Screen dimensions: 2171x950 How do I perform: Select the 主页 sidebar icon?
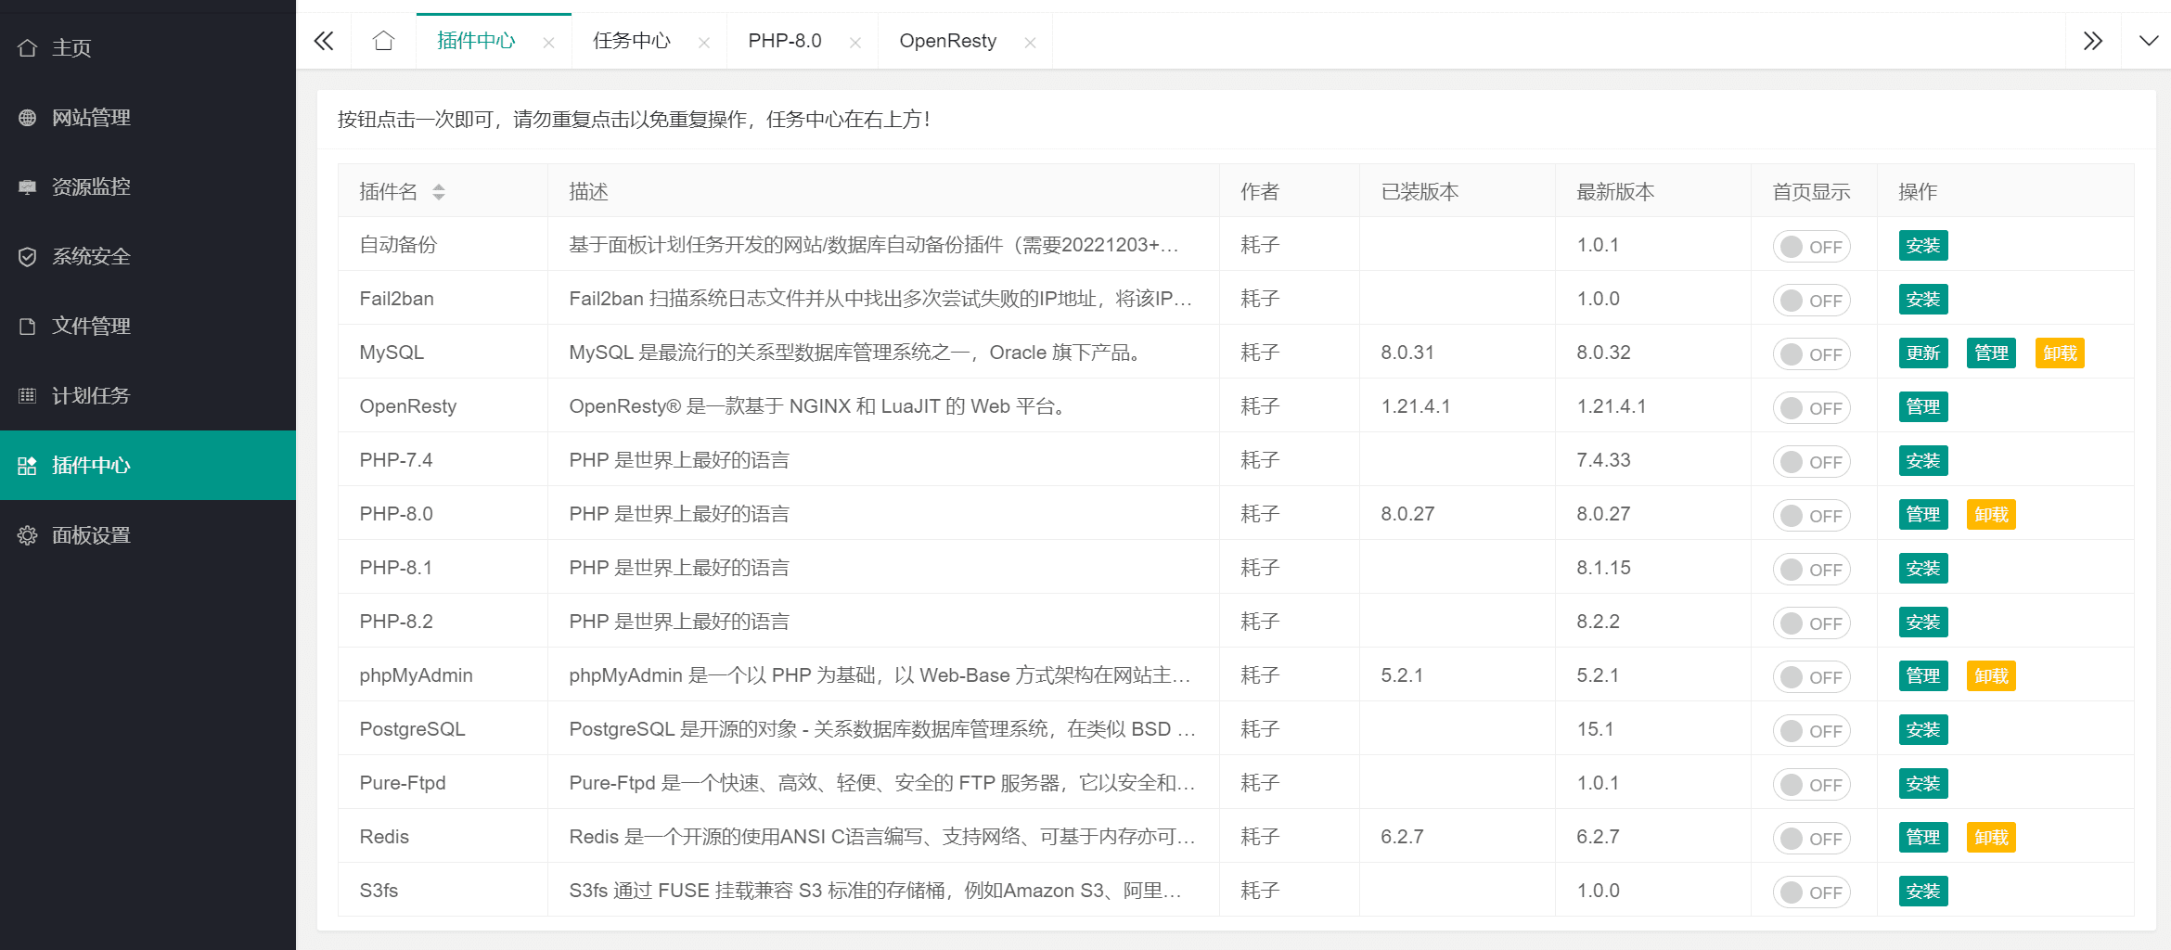pyautogui.click(x=27, y=46)
